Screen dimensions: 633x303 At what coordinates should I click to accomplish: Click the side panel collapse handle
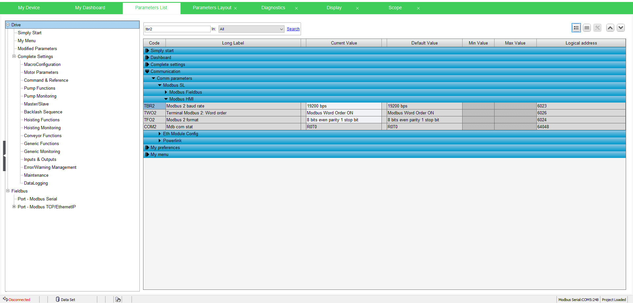[x=4, y=156]
